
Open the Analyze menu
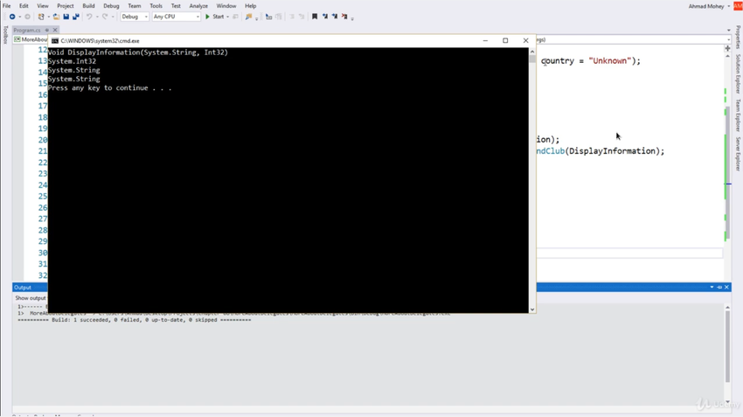coord(198,6)
